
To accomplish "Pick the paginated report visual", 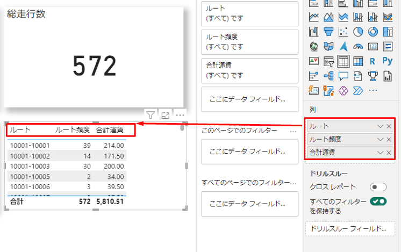I will 388,76.
